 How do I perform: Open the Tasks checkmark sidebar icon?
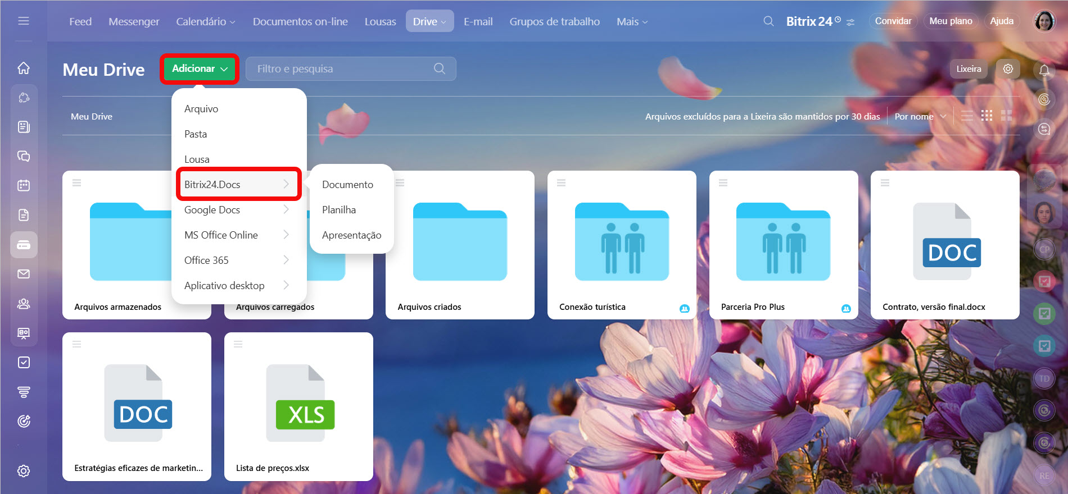tap(24, 363)
